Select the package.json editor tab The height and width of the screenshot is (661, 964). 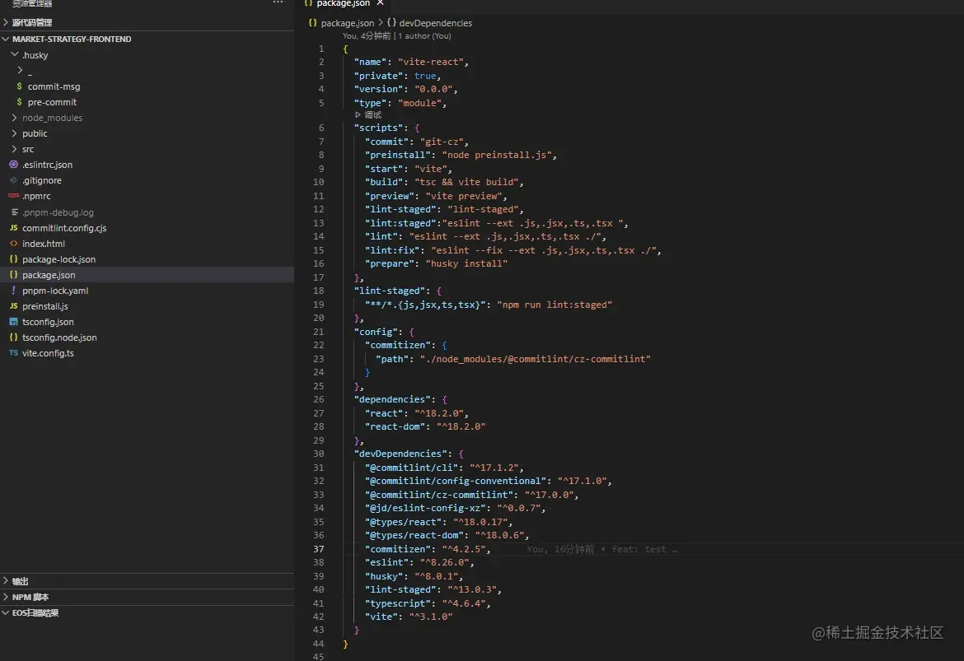pos(344,3)
